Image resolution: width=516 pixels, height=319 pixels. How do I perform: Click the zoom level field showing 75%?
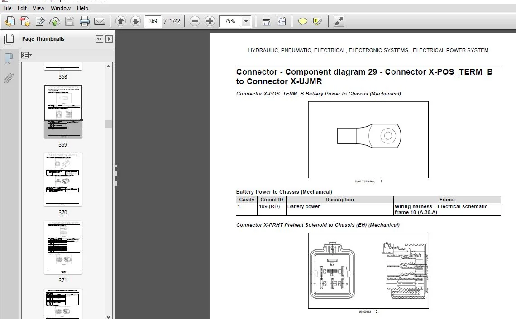pos(230,21)
